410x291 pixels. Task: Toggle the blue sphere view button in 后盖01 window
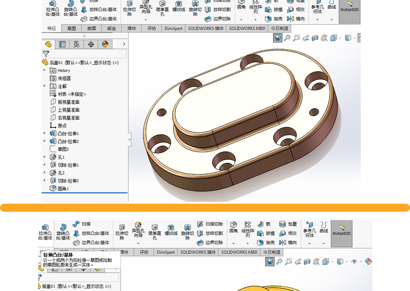(x=278, y=38)
